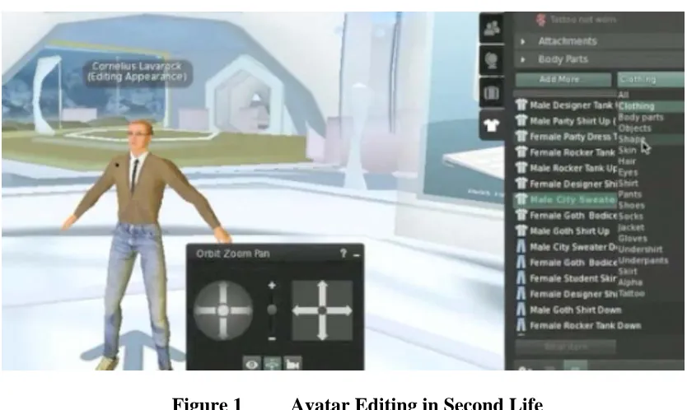Image resolution: width=687 pixels, height=410 pixels.
Task: Choose Body parts in the filter list
Action: pos(641,117)
